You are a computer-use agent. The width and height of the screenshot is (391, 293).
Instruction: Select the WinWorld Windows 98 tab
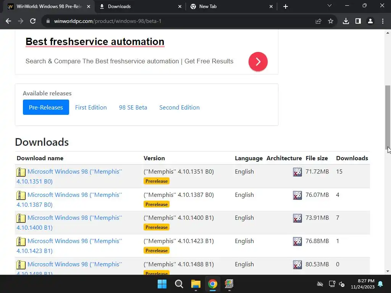click(49, 6)
